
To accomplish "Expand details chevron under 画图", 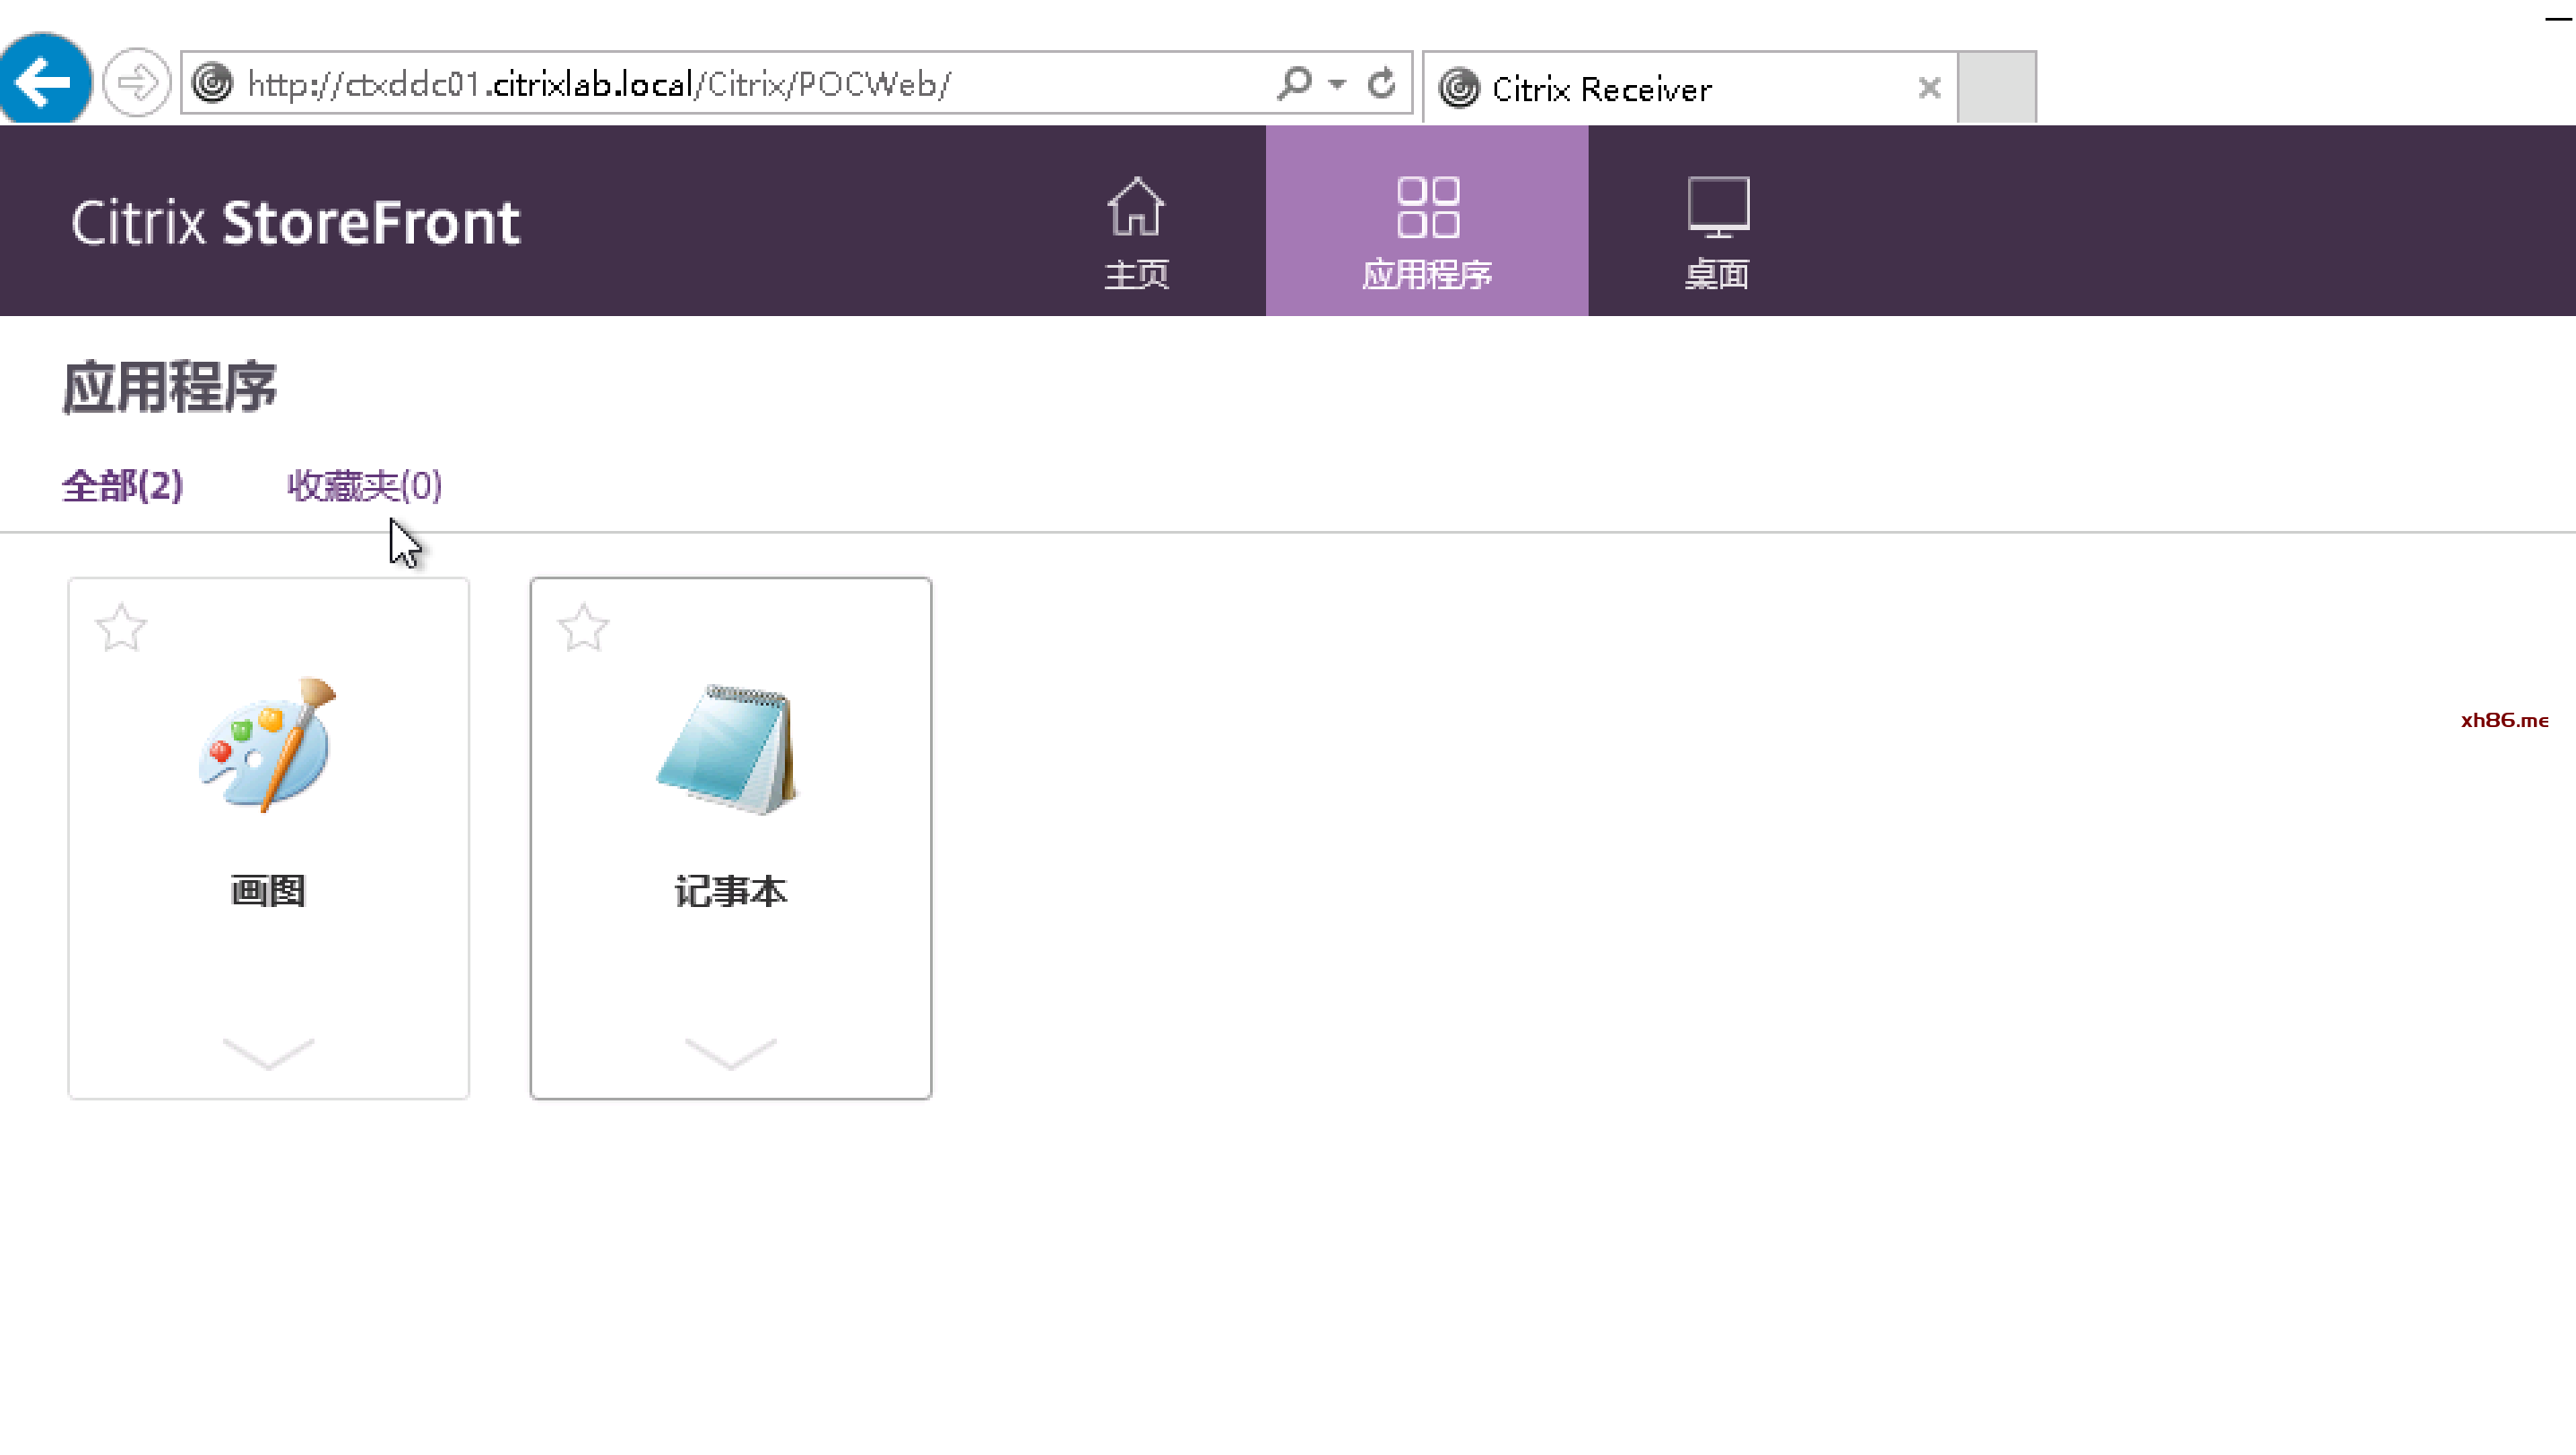I will click(x=268, y=1052).
